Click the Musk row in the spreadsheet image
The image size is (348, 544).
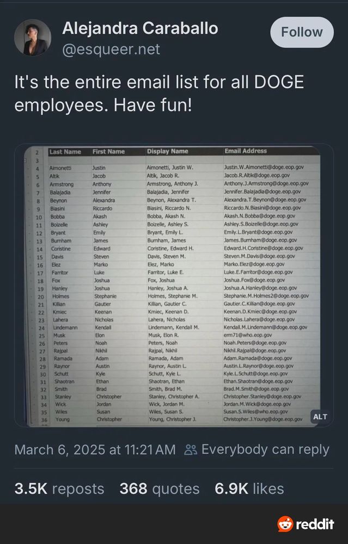click(174, 335)
